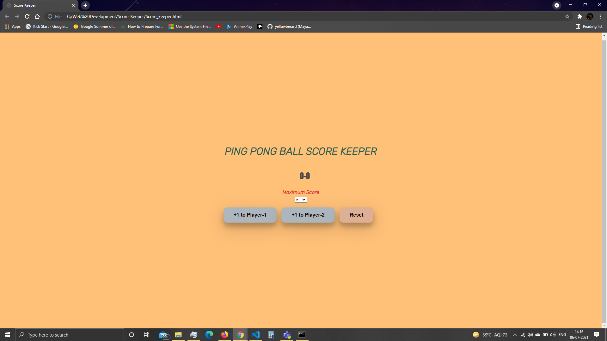Open Visual Studio Code on taskbar
Screen dimensions: 607x341
click(x=256, y=335)
